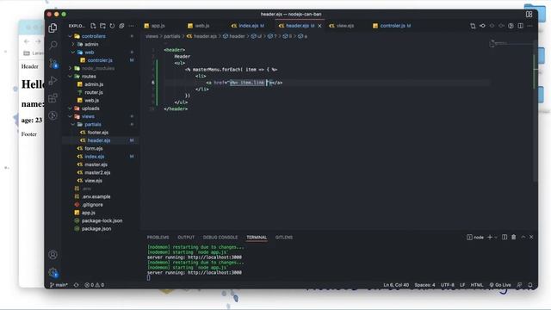Open form.ejs in Explorer
551x310 pixels.
[x=94, y=149]
